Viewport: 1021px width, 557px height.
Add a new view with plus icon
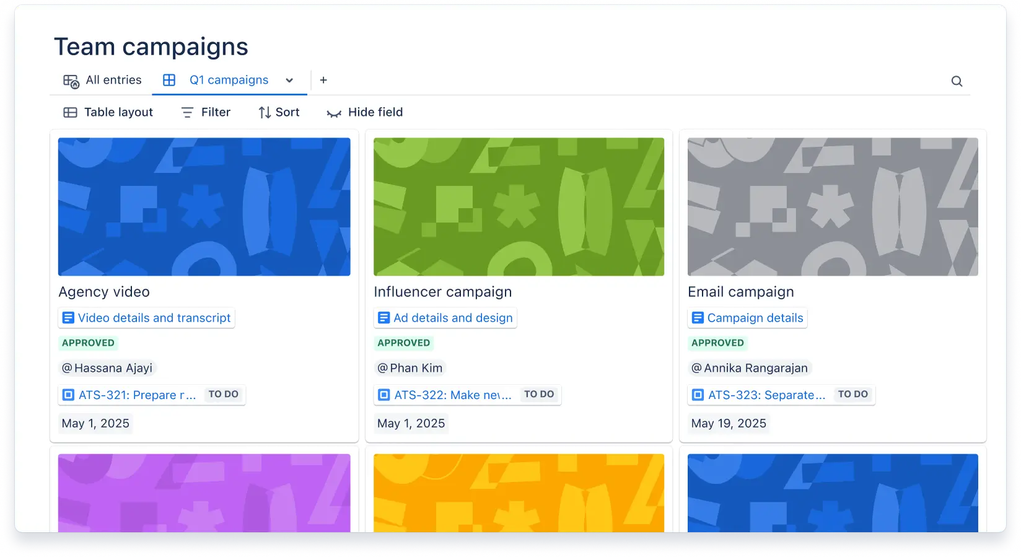point(323,80)
